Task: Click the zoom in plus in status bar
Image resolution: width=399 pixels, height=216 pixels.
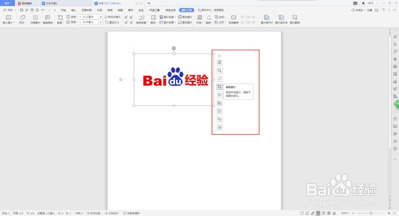Action: click(x=389, y=213)
